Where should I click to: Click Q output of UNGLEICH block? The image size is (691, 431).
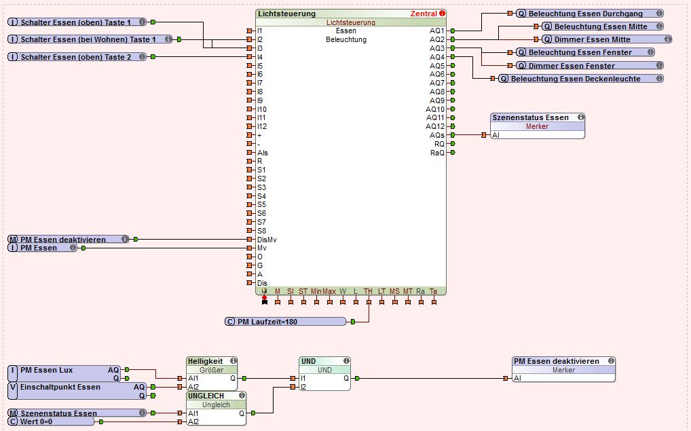pos(253,413)
